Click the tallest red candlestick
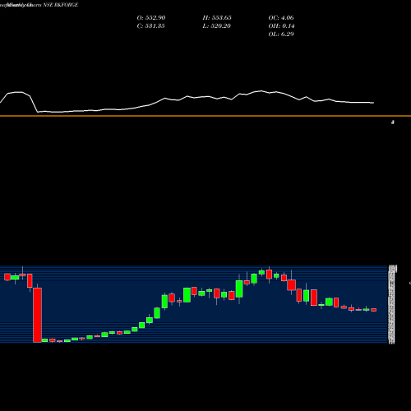Image resolution: width=411 pixels, height=411 pixels. (x=37, y=315)
